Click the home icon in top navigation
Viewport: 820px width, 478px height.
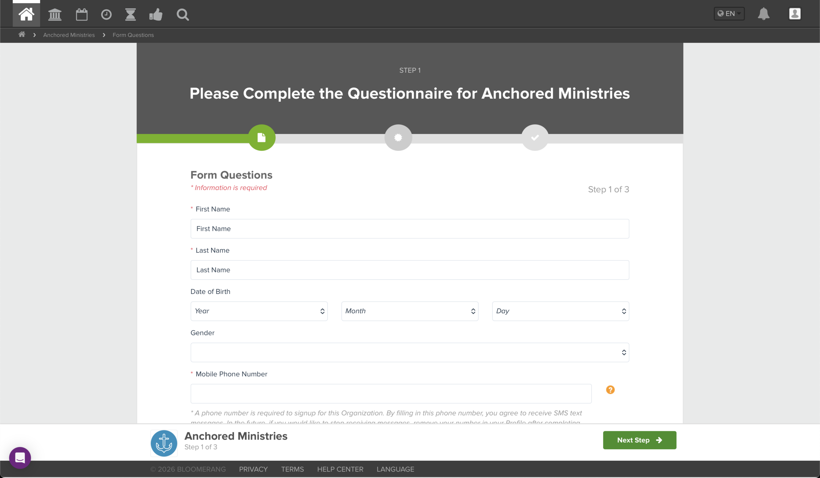click(26, 14)
